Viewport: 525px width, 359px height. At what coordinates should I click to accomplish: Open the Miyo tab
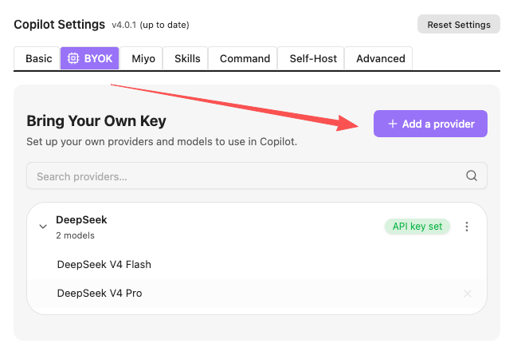[143, 58]
